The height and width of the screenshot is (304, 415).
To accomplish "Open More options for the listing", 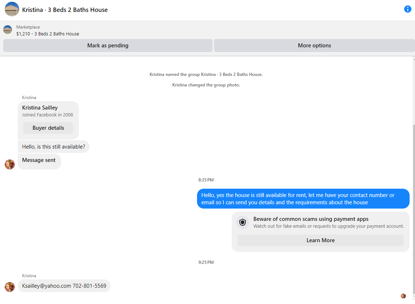I will coord(315,46).
